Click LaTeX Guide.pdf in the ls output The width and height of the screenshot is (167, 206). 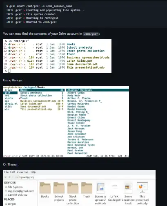80,61
